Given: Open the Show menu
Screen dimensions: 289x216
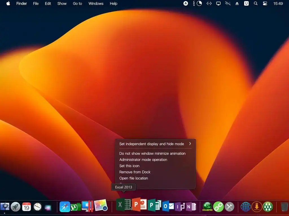Looking at the screenshot, I should click(x=62, y=3).
